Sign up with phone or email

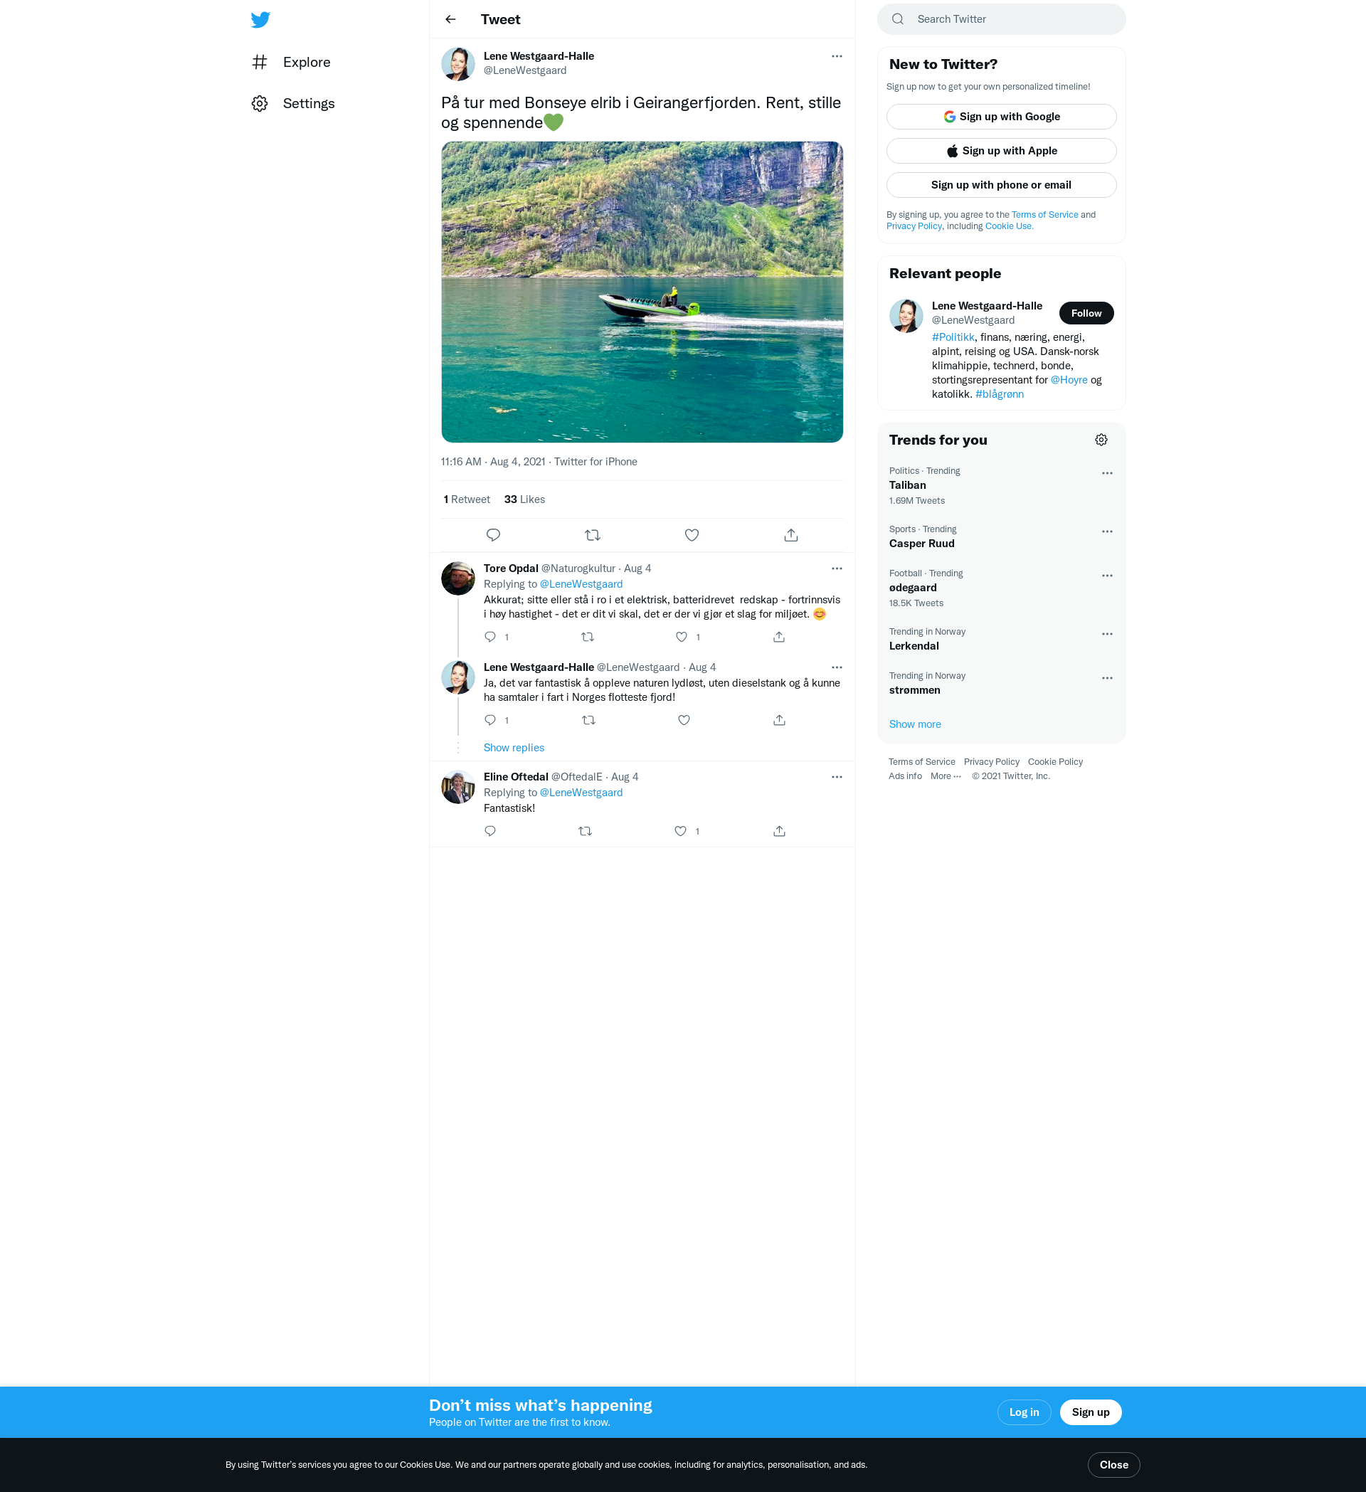1000,185
